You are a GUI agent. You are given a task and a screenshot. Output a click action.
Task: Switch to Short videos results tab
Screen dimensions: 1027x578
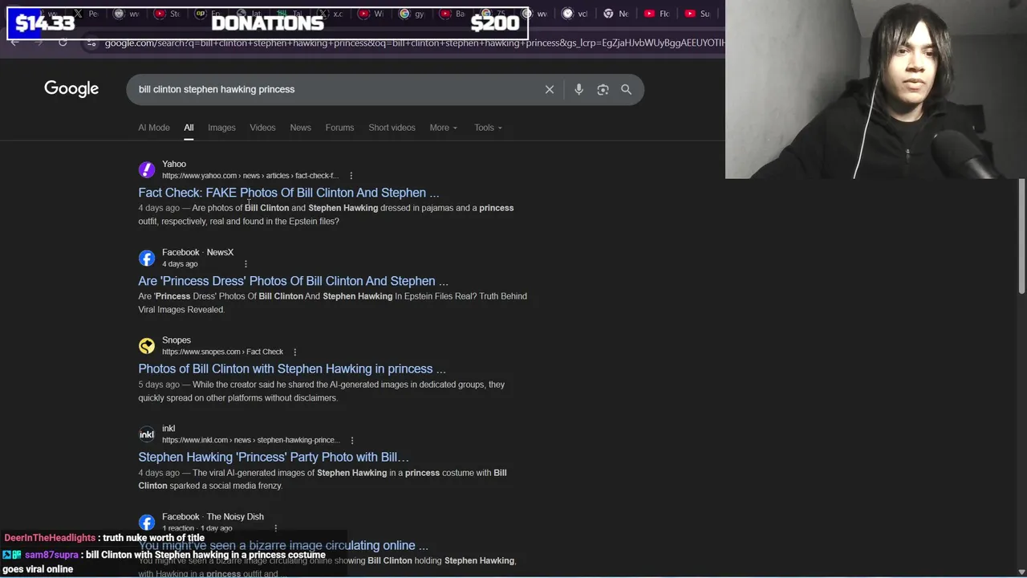[392, 128]
